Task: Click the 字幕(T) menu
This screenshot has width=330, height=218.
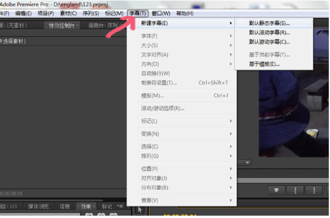Action: pos(138,13)
